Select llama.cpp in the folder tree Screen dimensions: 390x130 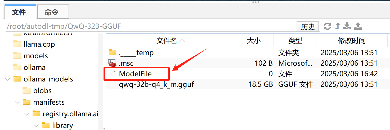(39, 44)
